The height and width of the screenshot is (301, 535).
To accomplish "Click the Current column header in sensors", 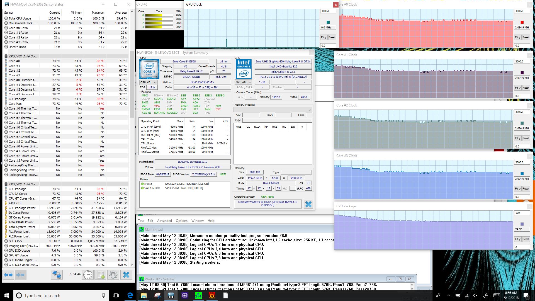I will click(55, 13).
